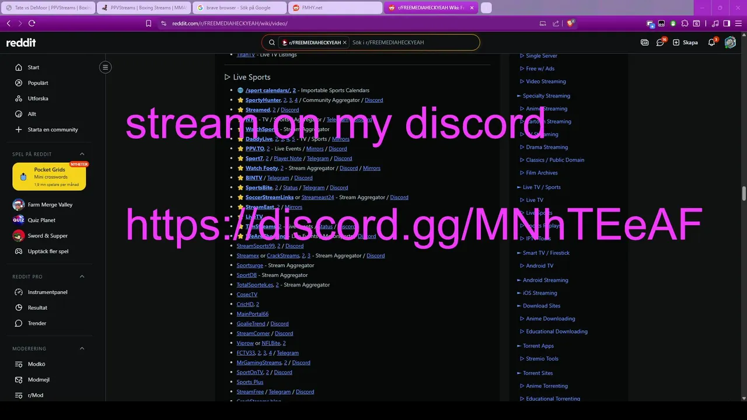Open r/Mod in the moderation section
The width and height of the screenshot is (747, 420).
coord(36,395)
